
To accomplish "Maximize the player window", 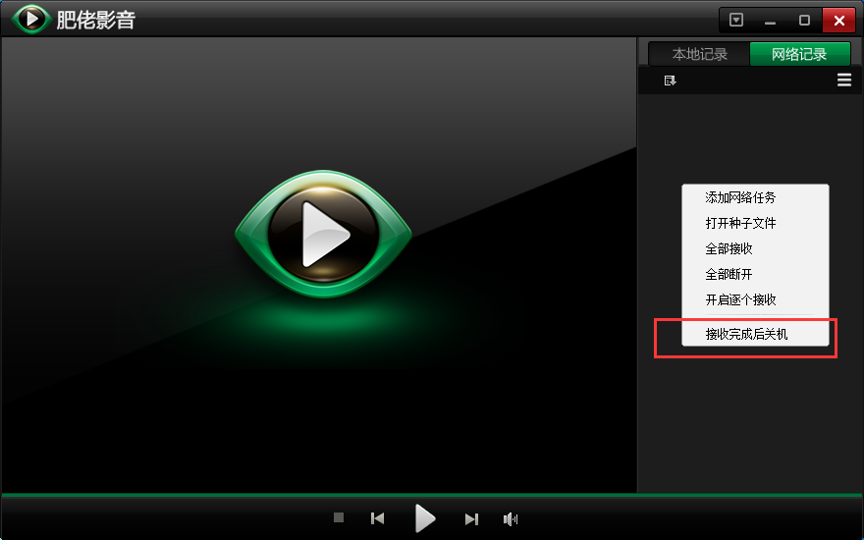I will tap(804, 21).
